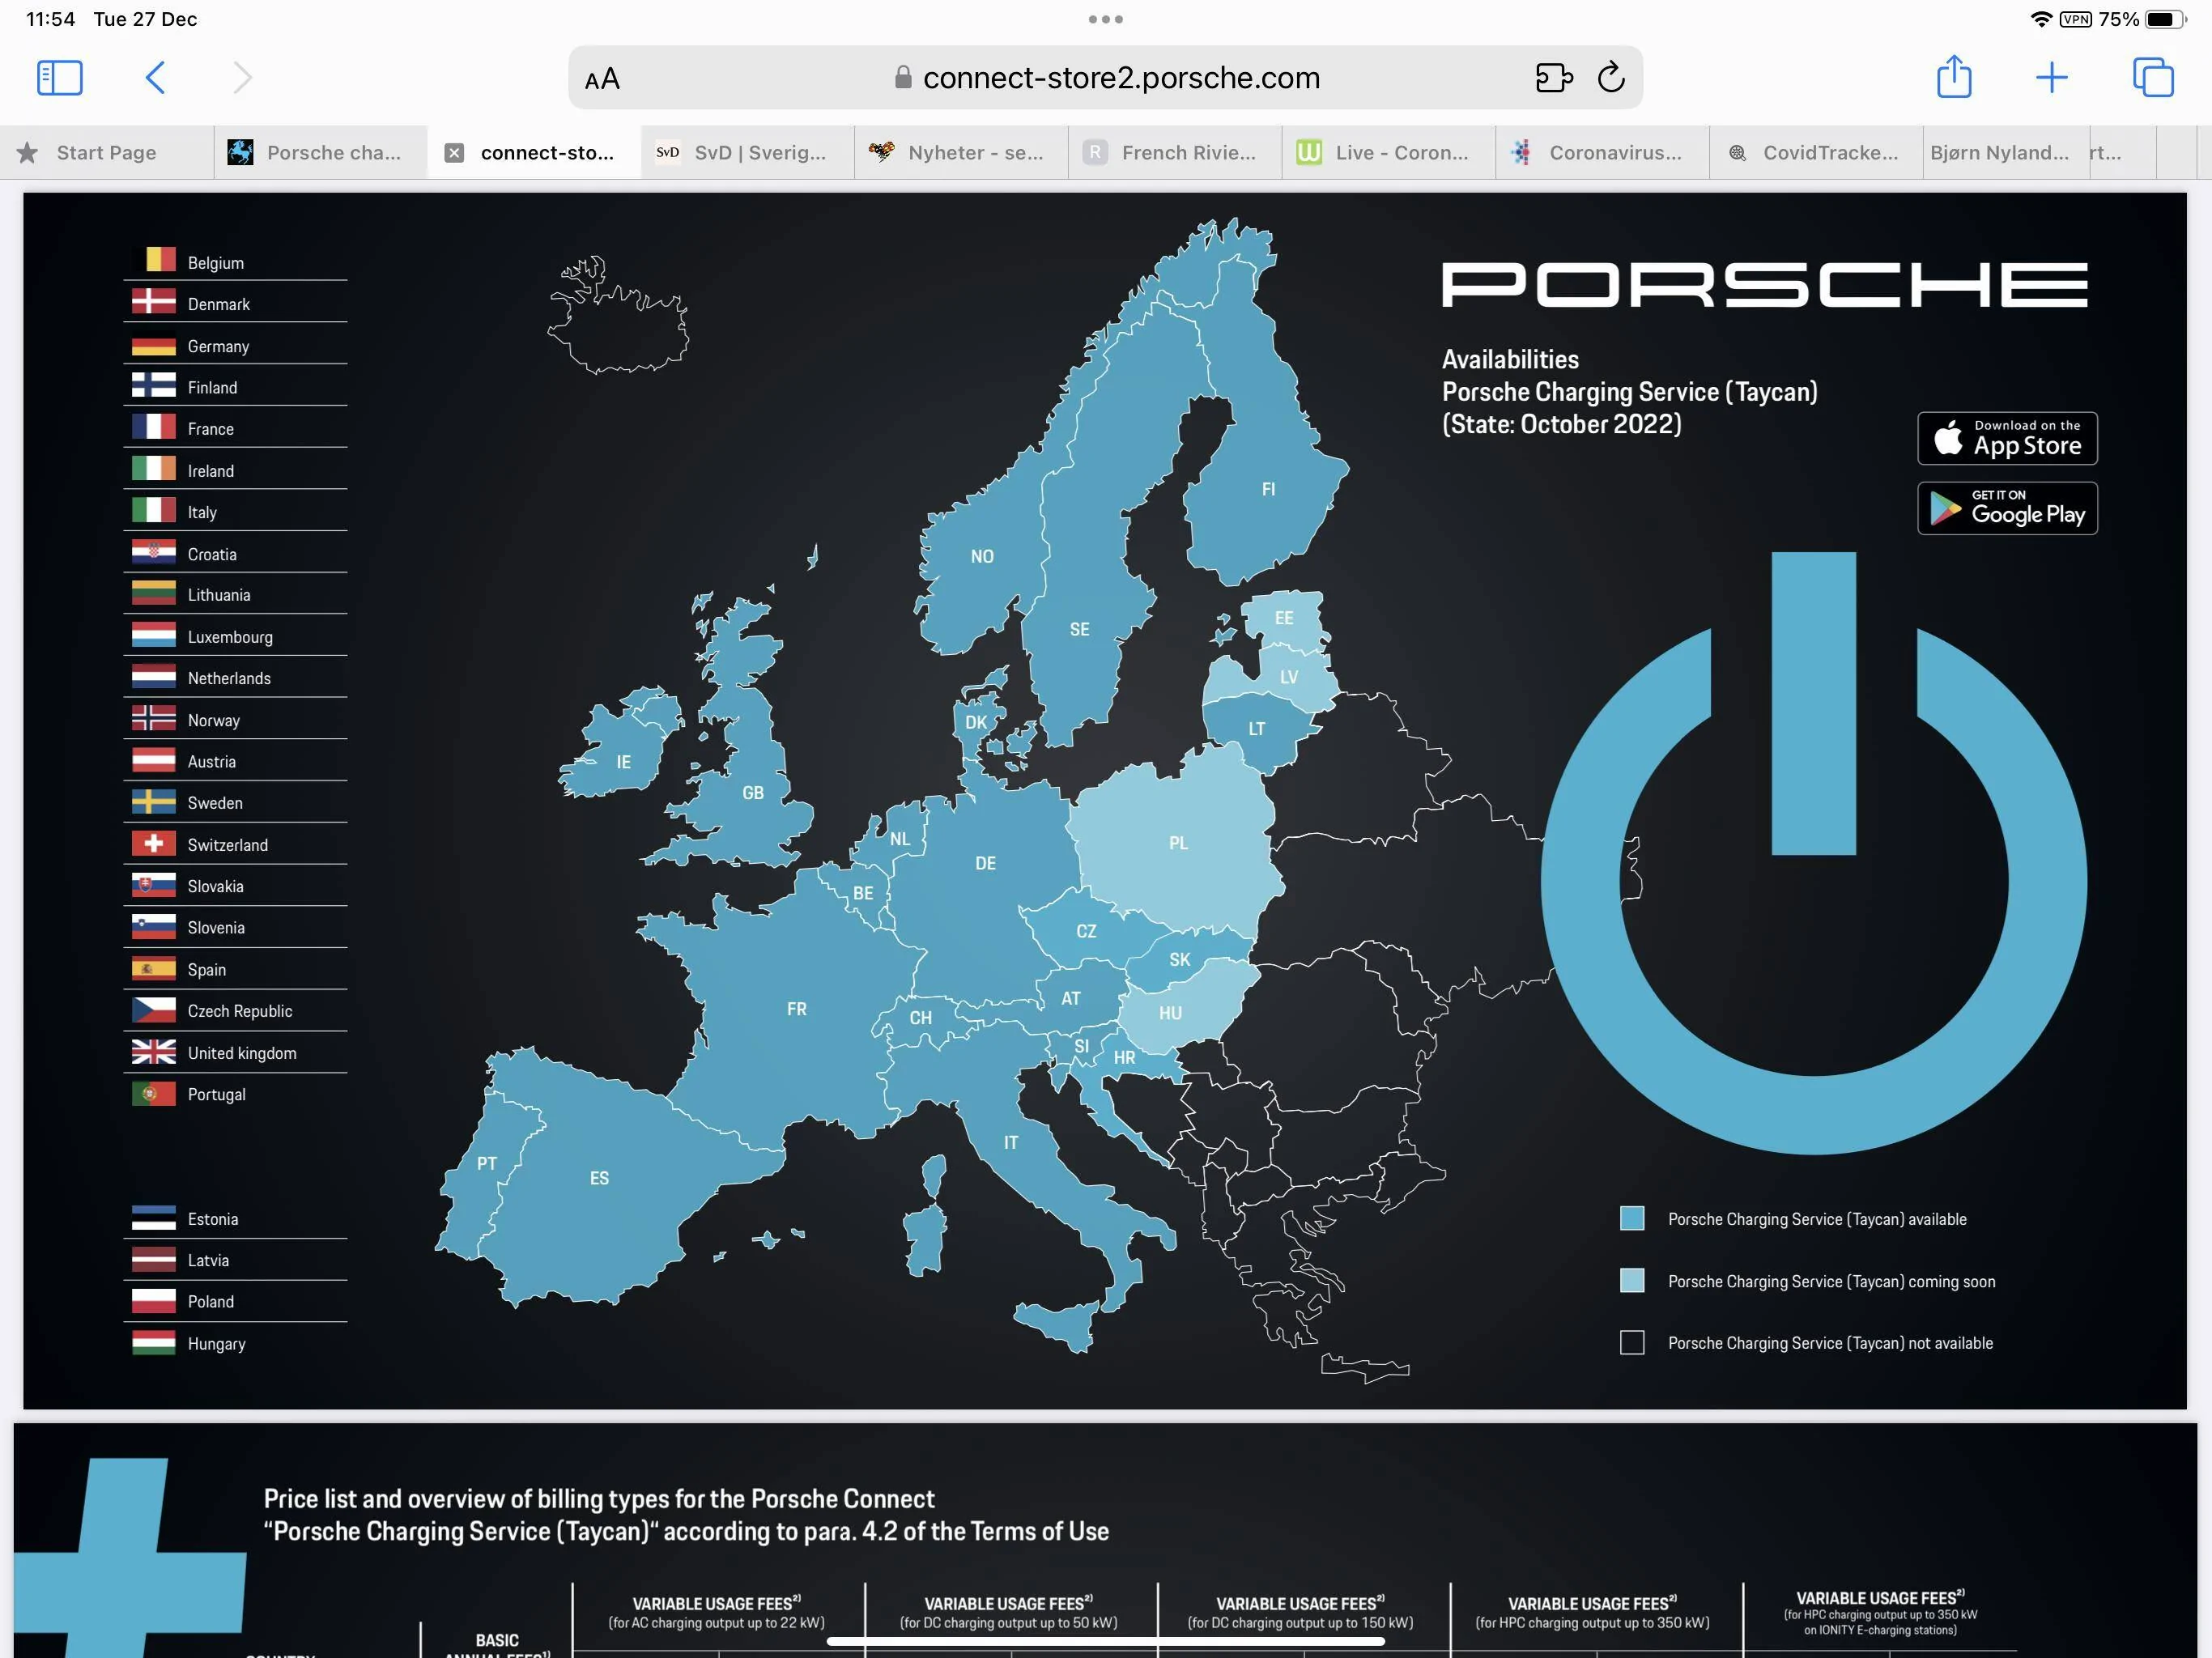Screen dimensions: 2212x1658
Task: Click the Denmark flag icon
Action: pyautogui.click(x=153, y=302)
